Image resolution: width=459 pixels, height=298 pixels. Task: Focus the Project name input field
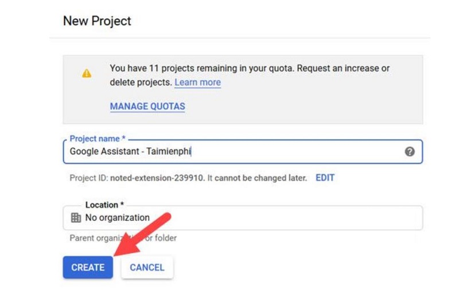(x=243, y=151)
